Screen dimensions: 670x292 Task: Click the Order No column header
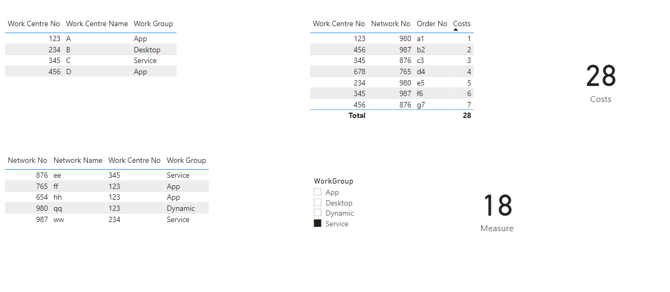(x=432, y=23)
